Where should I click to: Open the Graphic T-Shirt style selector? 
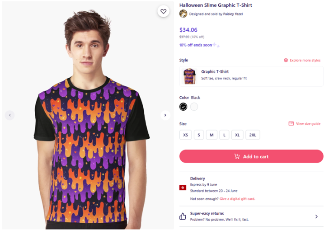[251, 76]
